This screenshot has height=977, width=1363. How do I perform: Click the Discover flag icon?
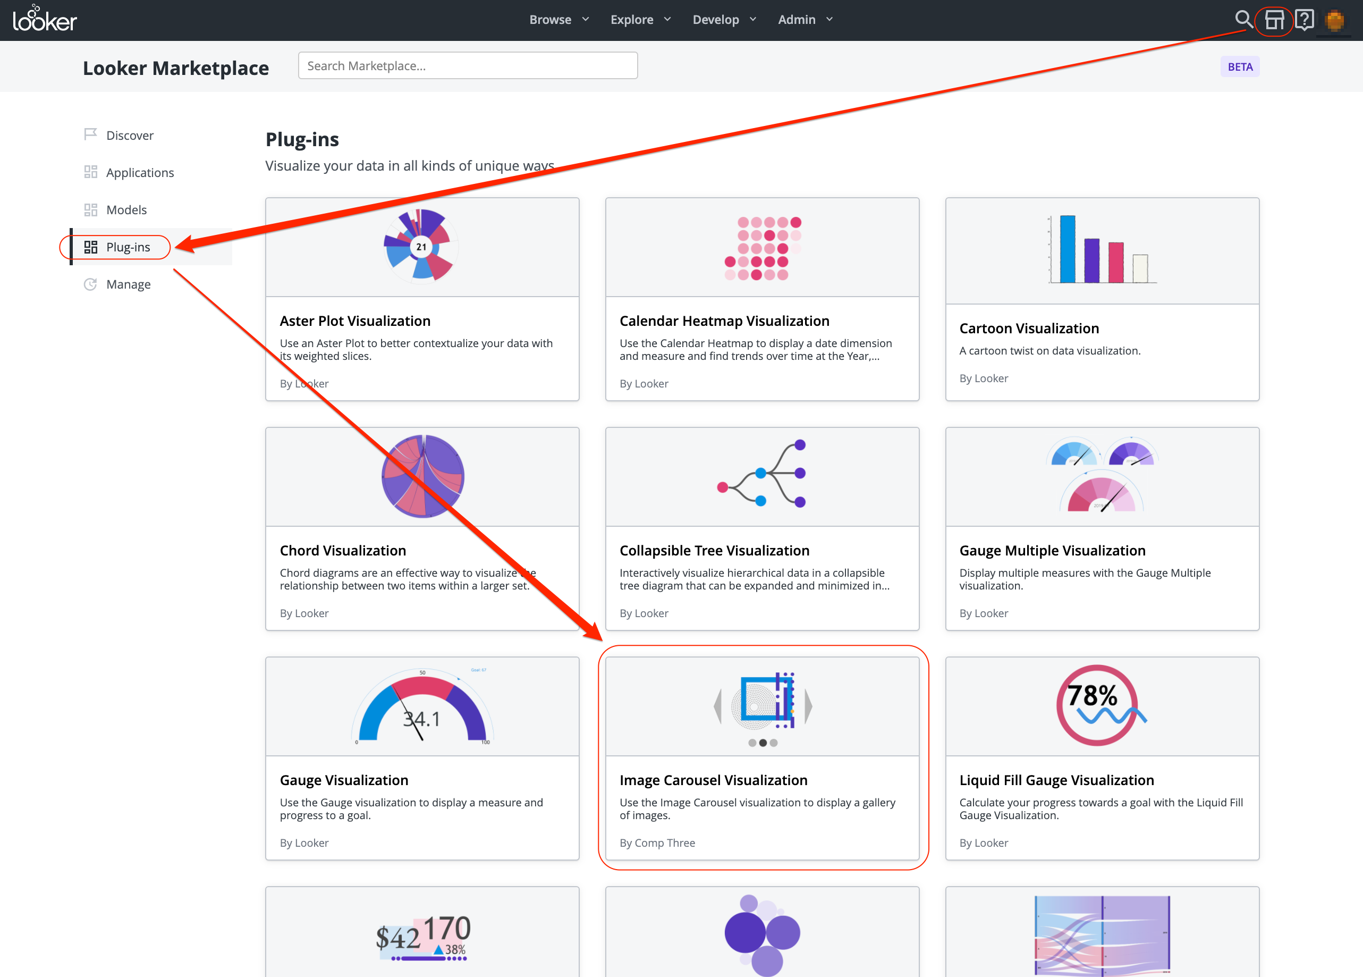coord(90,134)
